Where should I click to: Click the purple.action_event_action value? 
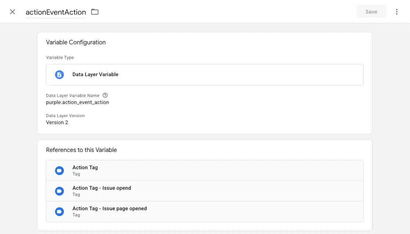pos(77,102)
